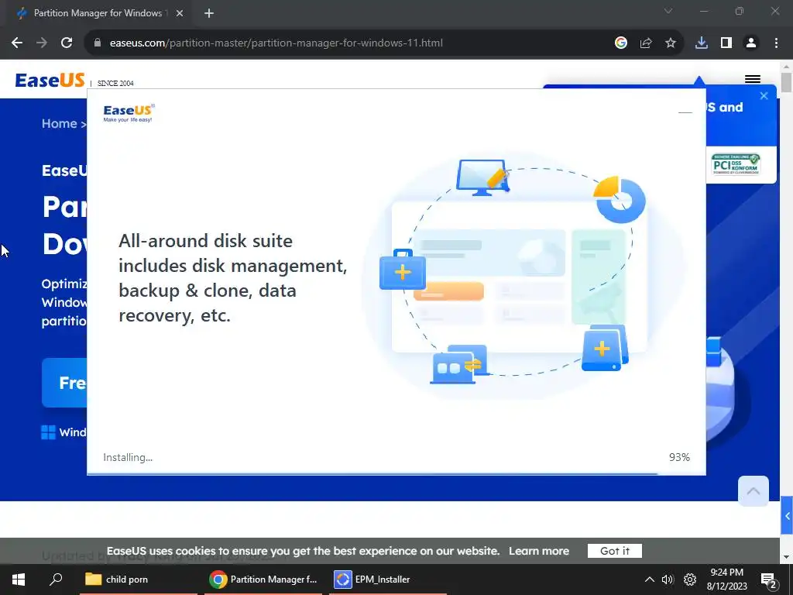Expand the blue side tab chevron

(x=787, y=515)
